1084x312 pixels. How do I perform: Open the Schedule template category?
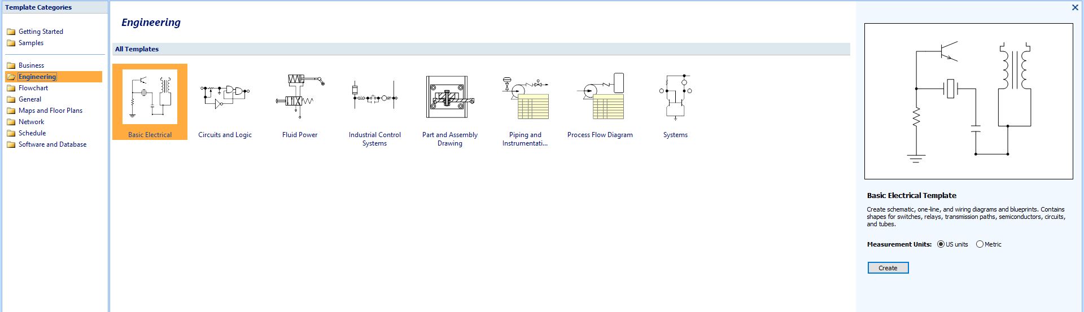tap(32, 133)
